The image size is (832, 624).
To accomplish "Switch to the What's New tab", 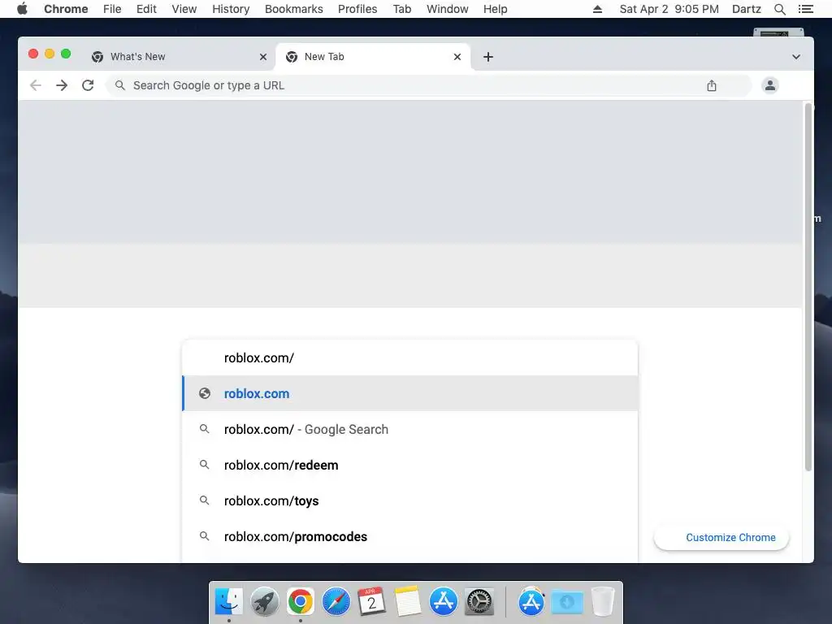I will tap(178, 57).
